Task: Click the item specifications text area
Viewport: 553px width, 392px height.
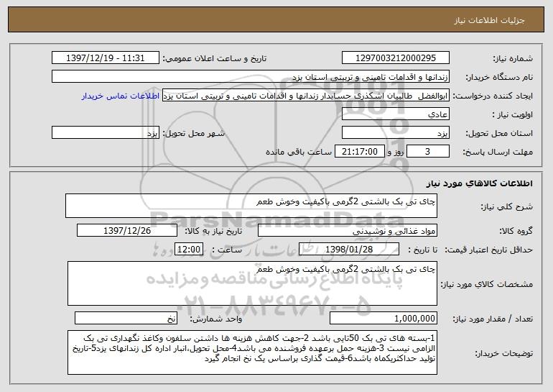Action: coord(252,283)
